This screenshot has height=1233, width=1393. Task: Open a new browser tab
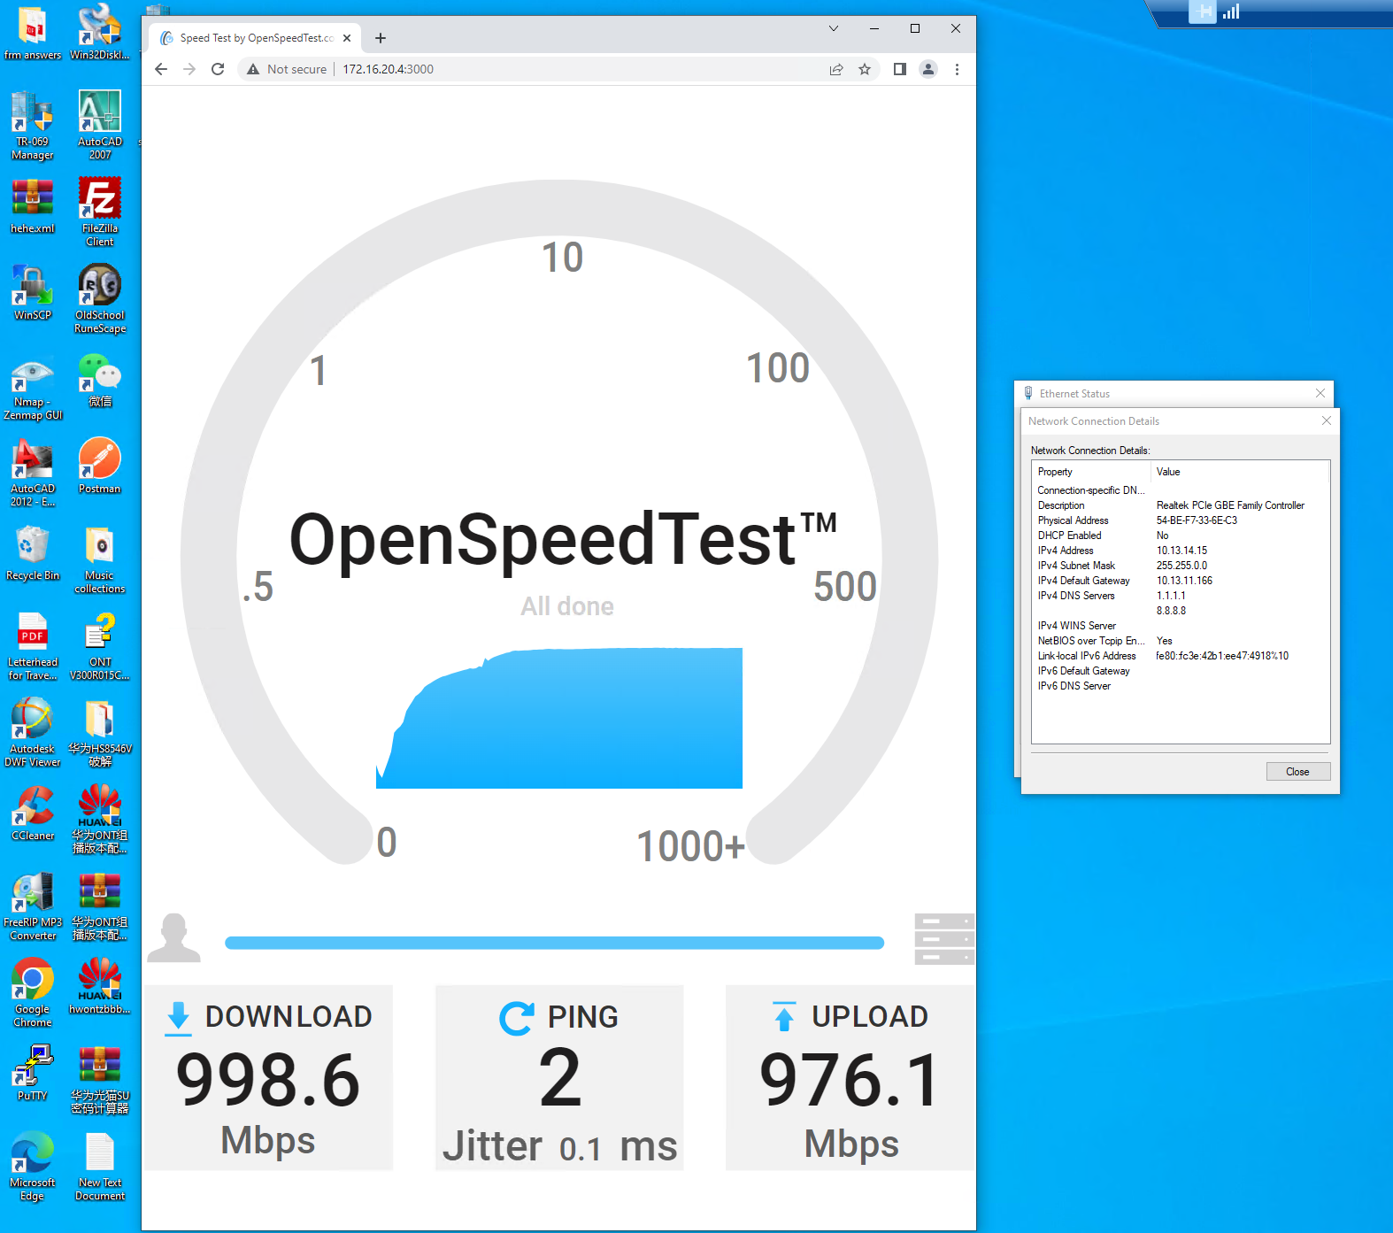click(381, 38)
